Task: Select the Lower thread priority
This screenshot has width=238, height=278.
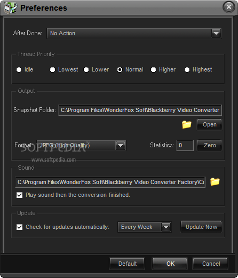Action: [86, 69]
